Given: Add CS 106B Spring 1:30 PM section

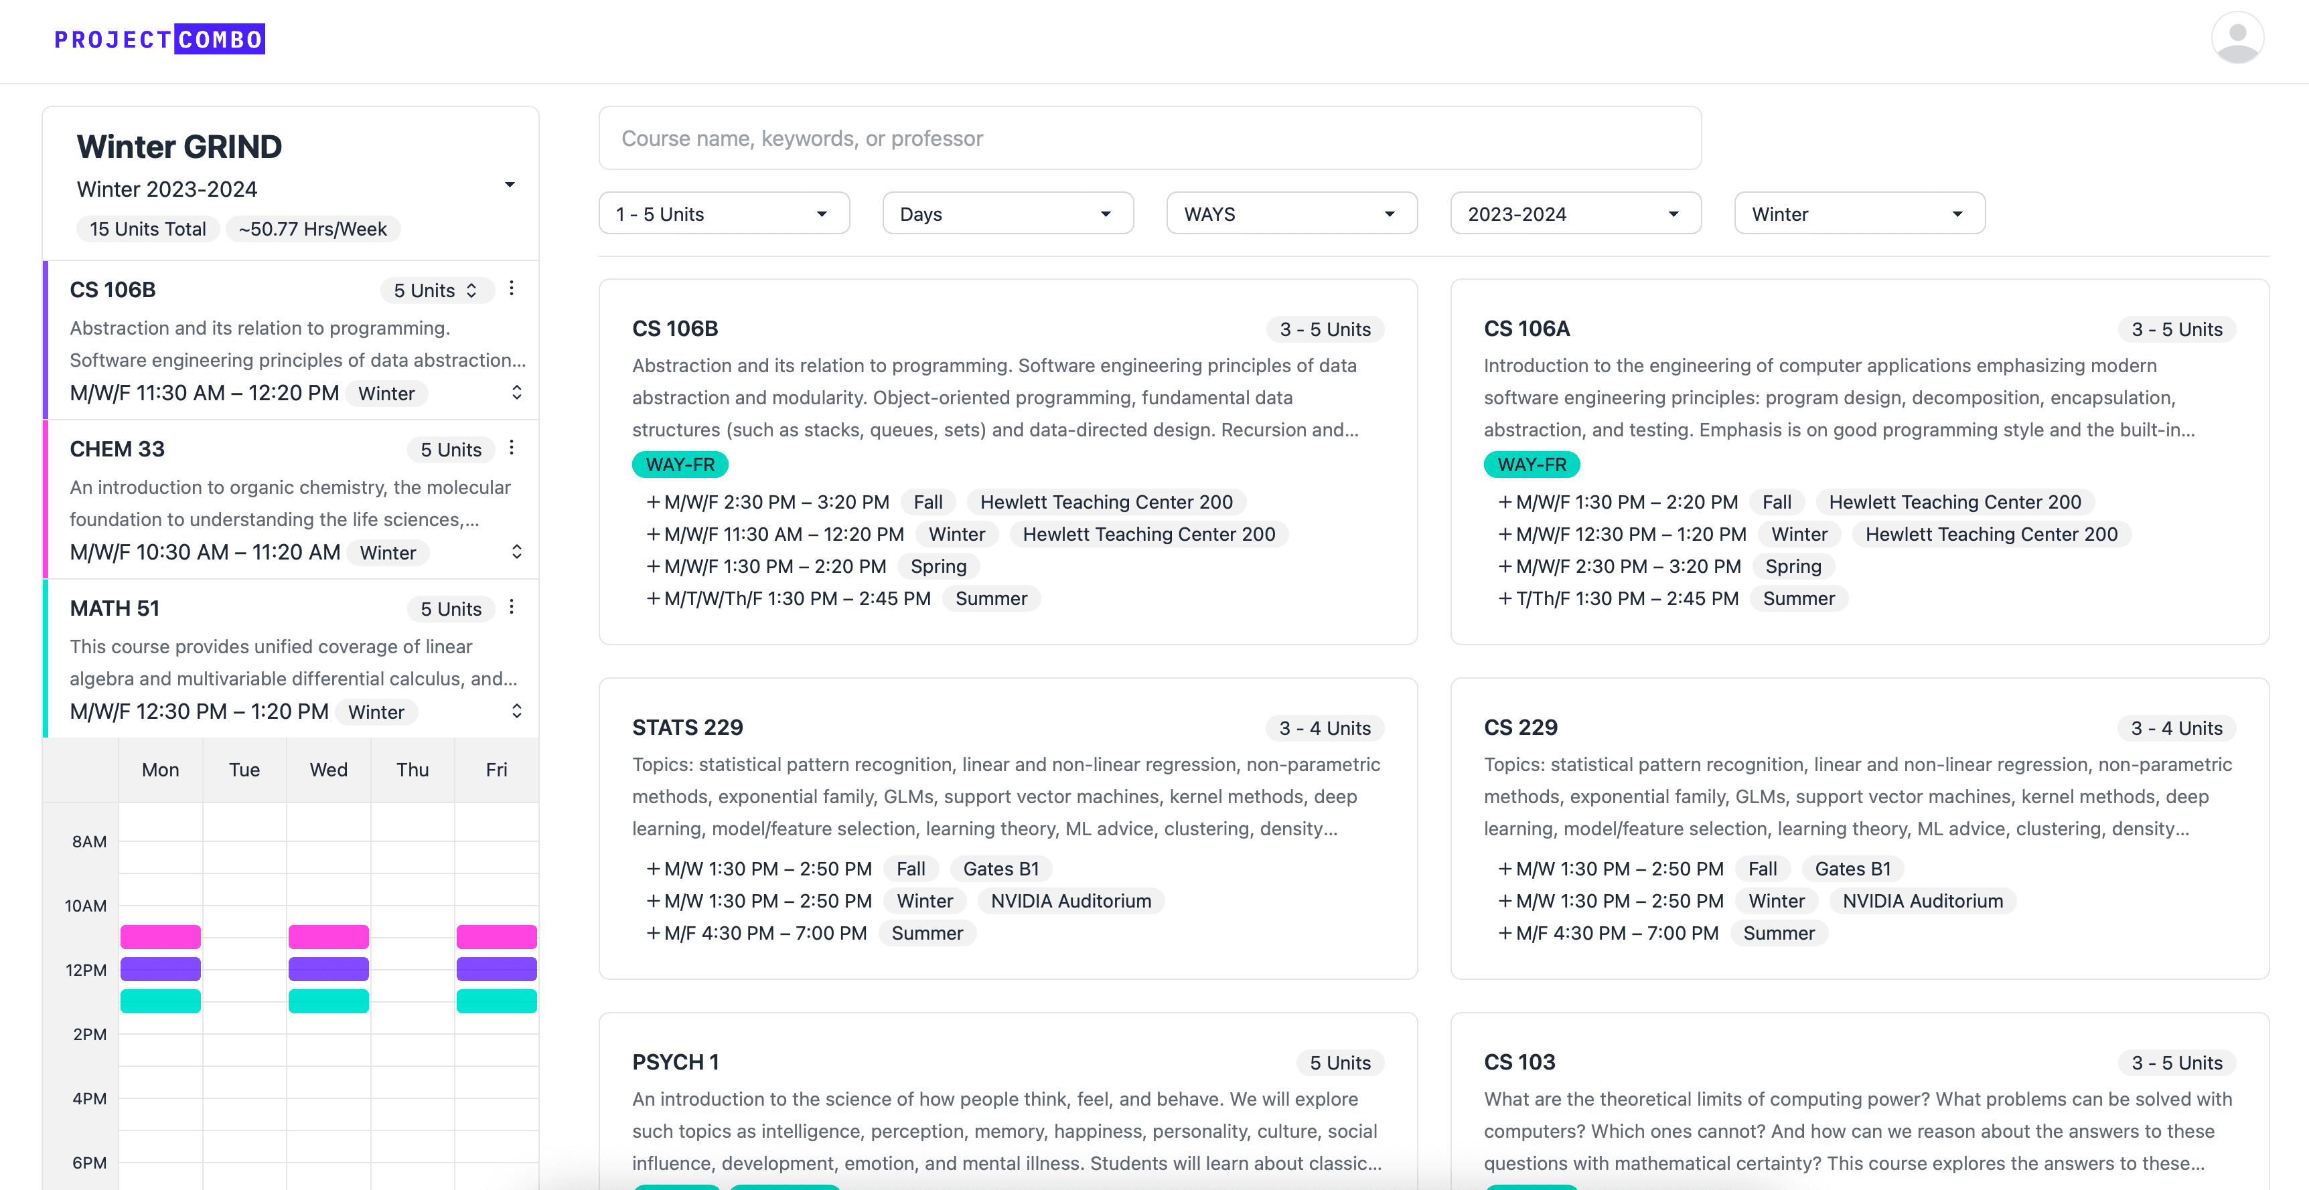Looking at the screenshot, I should pos(654,566).
